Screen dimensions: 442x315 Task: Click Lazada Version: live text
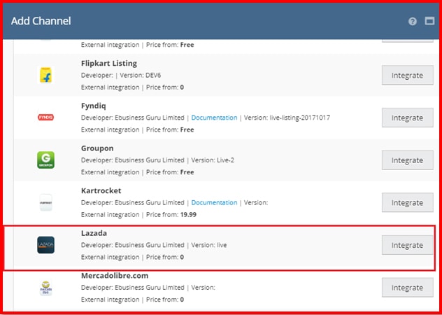[x=209, y=245]
